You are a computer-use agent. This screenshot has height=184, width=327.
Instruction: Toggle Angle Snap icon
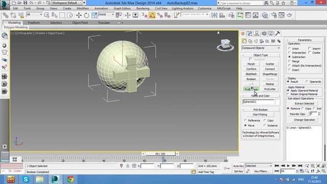(152, 15)
